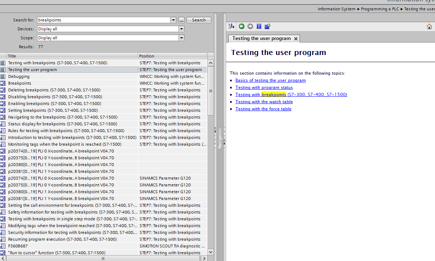Click Programming a PLC in the breadcrumb
Image resolution: width=435 pixels, height=261 pixels.
coord(380,9)
